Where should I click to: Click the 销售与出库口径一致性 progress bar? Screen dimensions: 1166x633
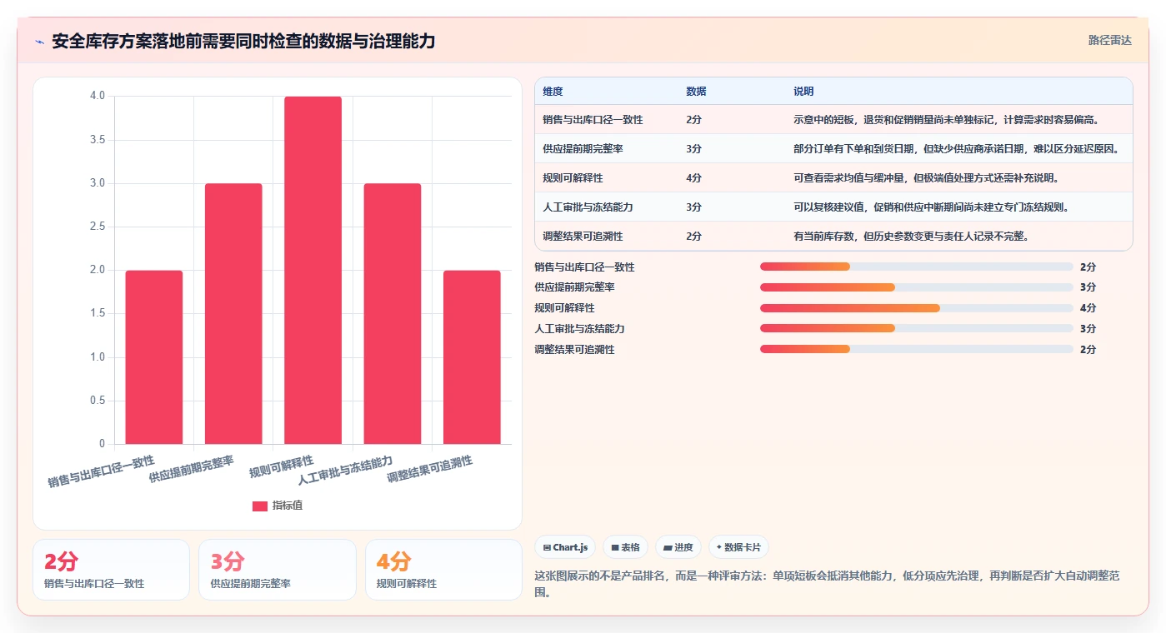tap(916, 267)
